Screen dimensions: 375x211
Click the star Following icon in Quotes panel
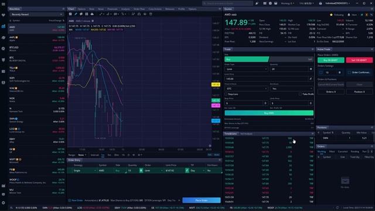click(x=331, y=15)
